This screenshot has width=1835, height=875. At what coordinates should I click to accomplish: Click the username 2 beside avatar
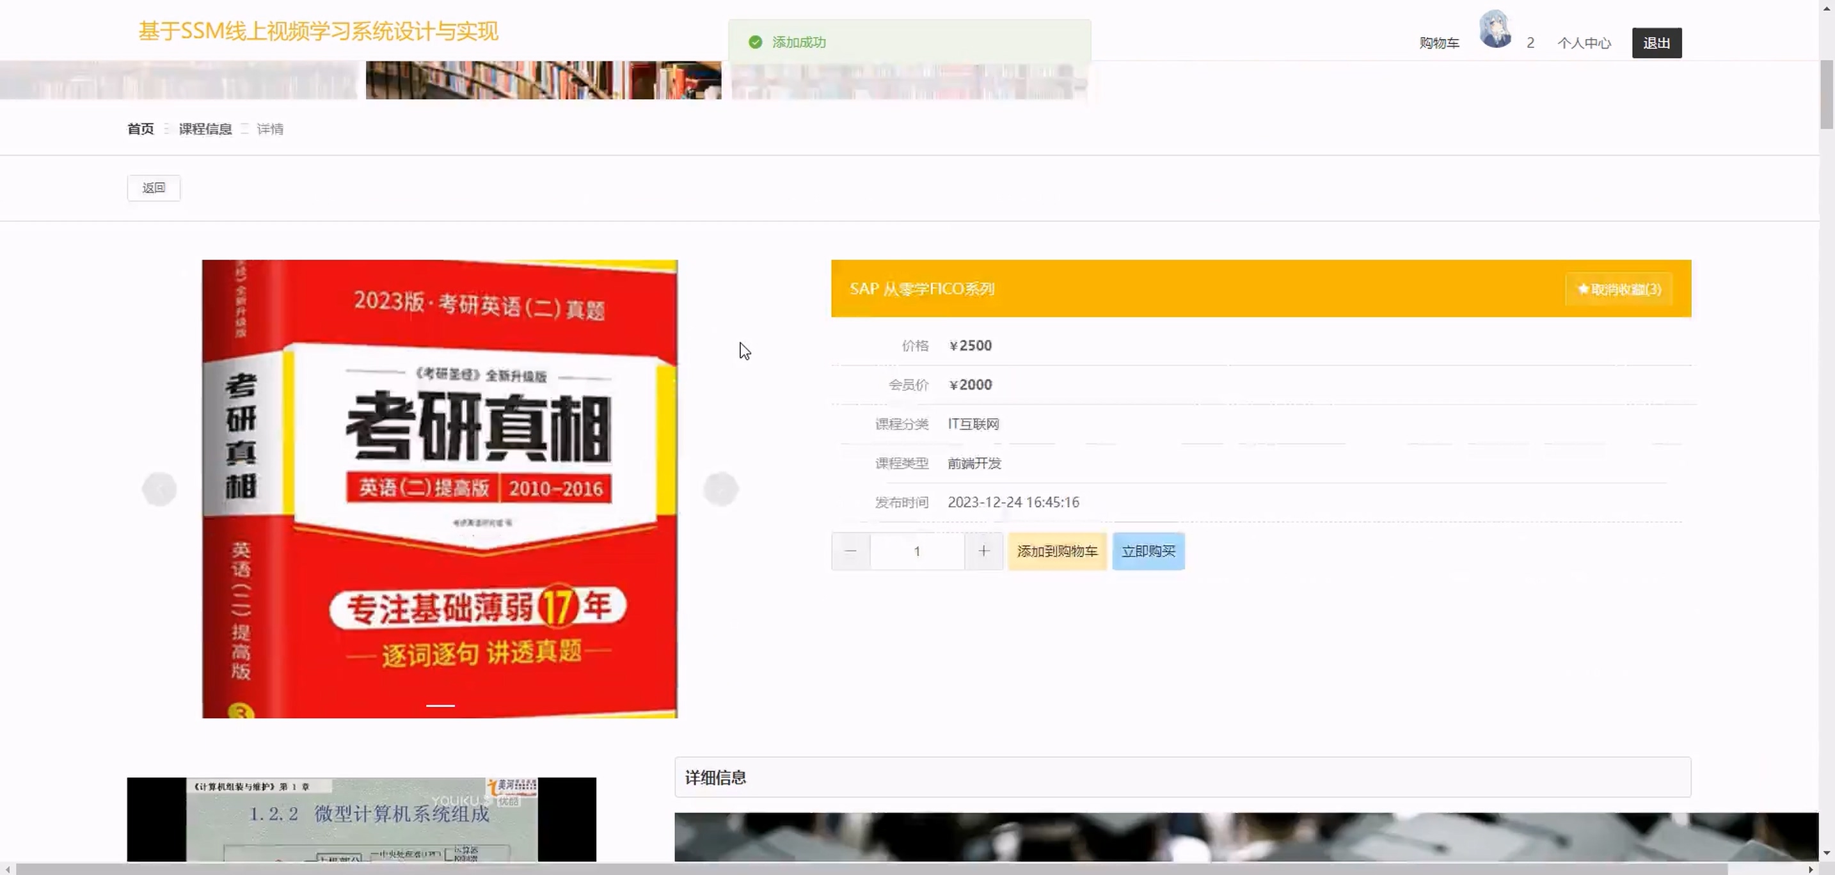coord(1530,43)
